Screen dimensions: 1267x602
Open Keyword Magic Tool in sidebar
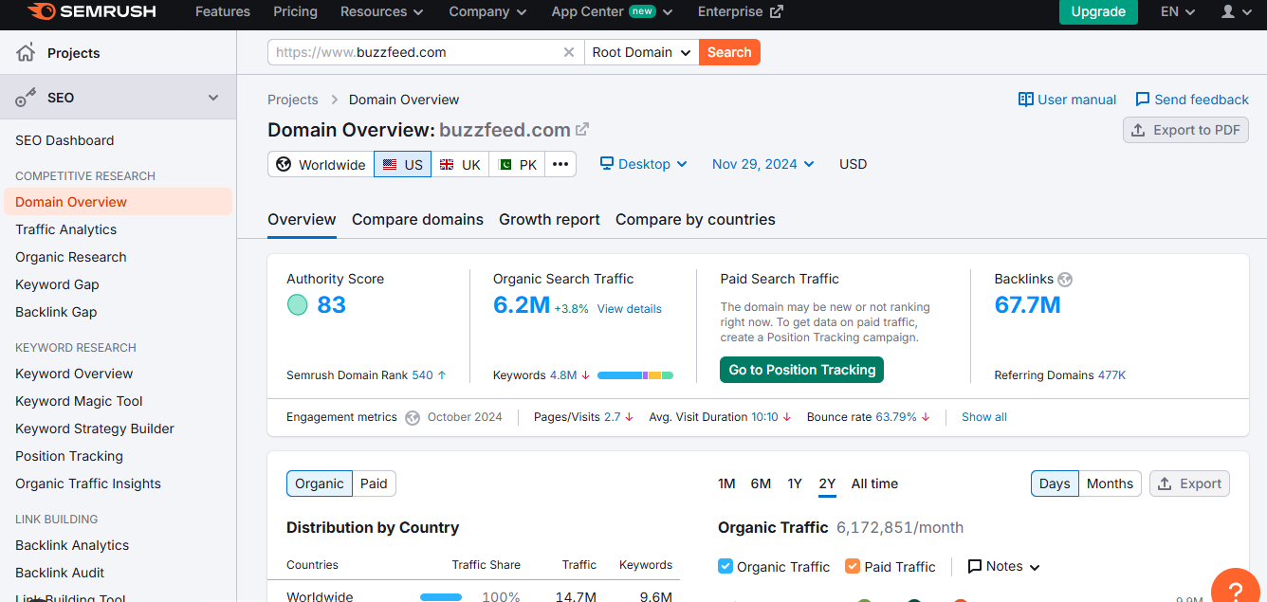click(x=79, y=401)
